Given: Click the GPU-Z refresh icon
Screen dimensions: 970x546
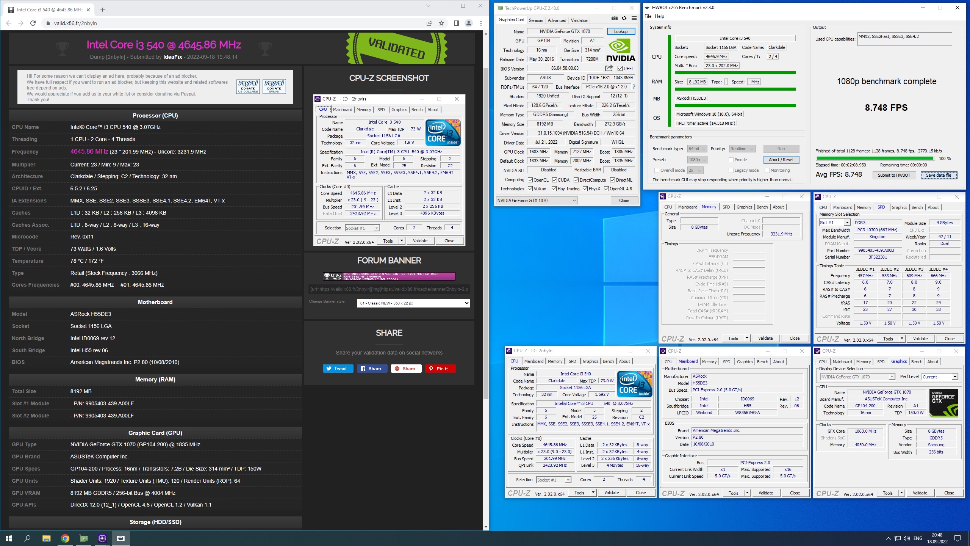Looking at the screenshot, I should point(624,18).
